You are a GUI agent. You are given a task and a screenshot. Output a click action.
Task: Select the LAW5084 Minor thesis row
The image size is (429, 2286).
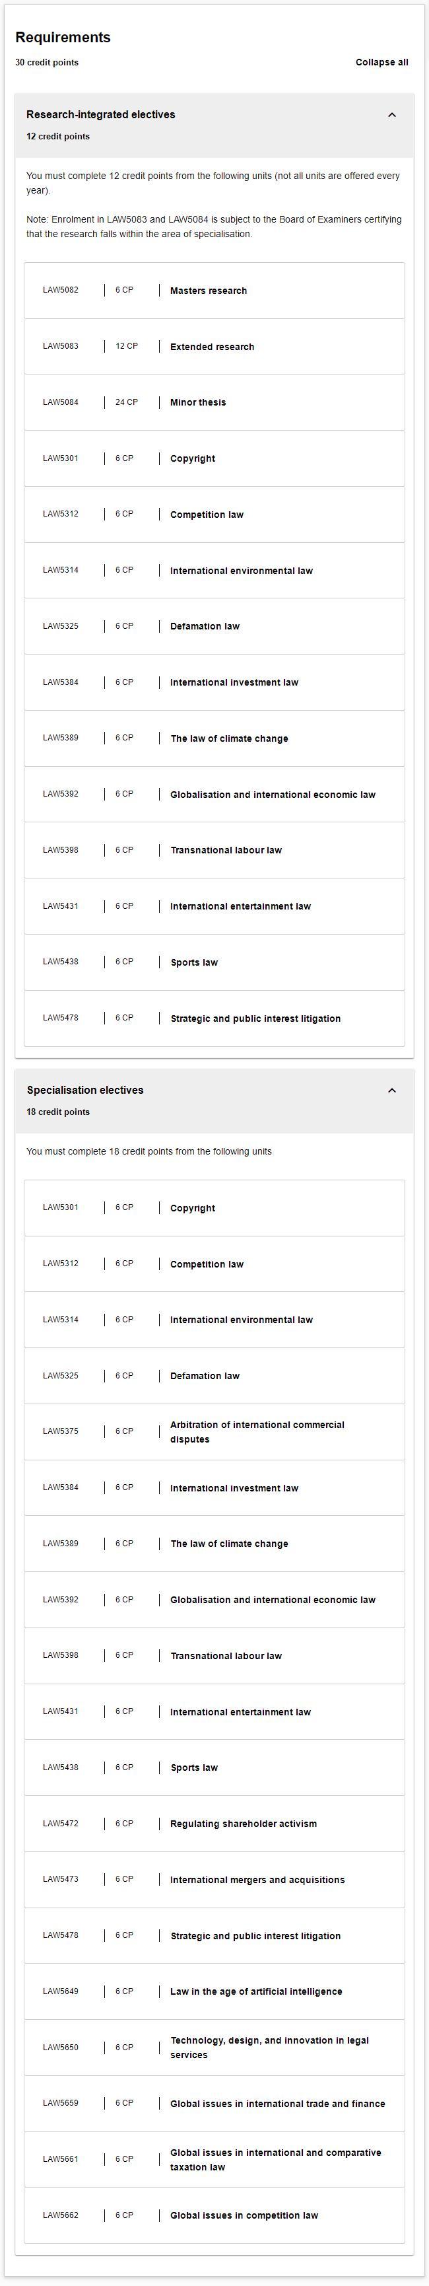click(x=214, y=402)
